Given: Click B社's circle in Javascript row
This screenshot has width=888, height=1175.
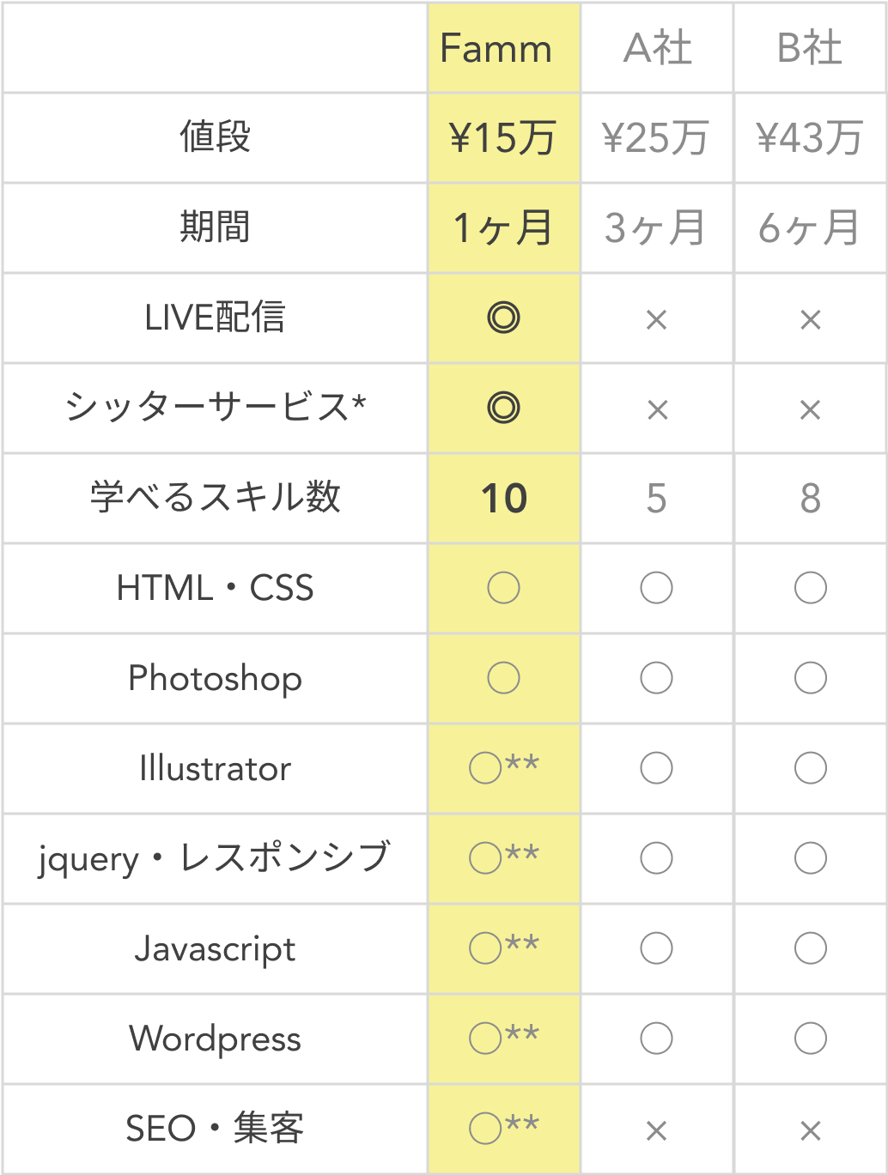Looking at the screenshot, I should (x=810, y=948).
